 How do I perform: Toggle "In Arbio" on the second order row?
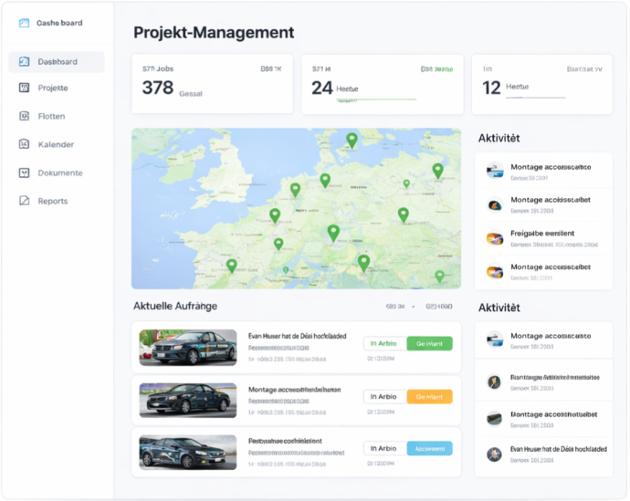384,397
